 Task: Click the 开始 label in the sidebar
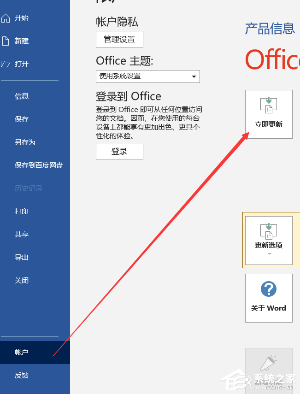tap(22, 18)
